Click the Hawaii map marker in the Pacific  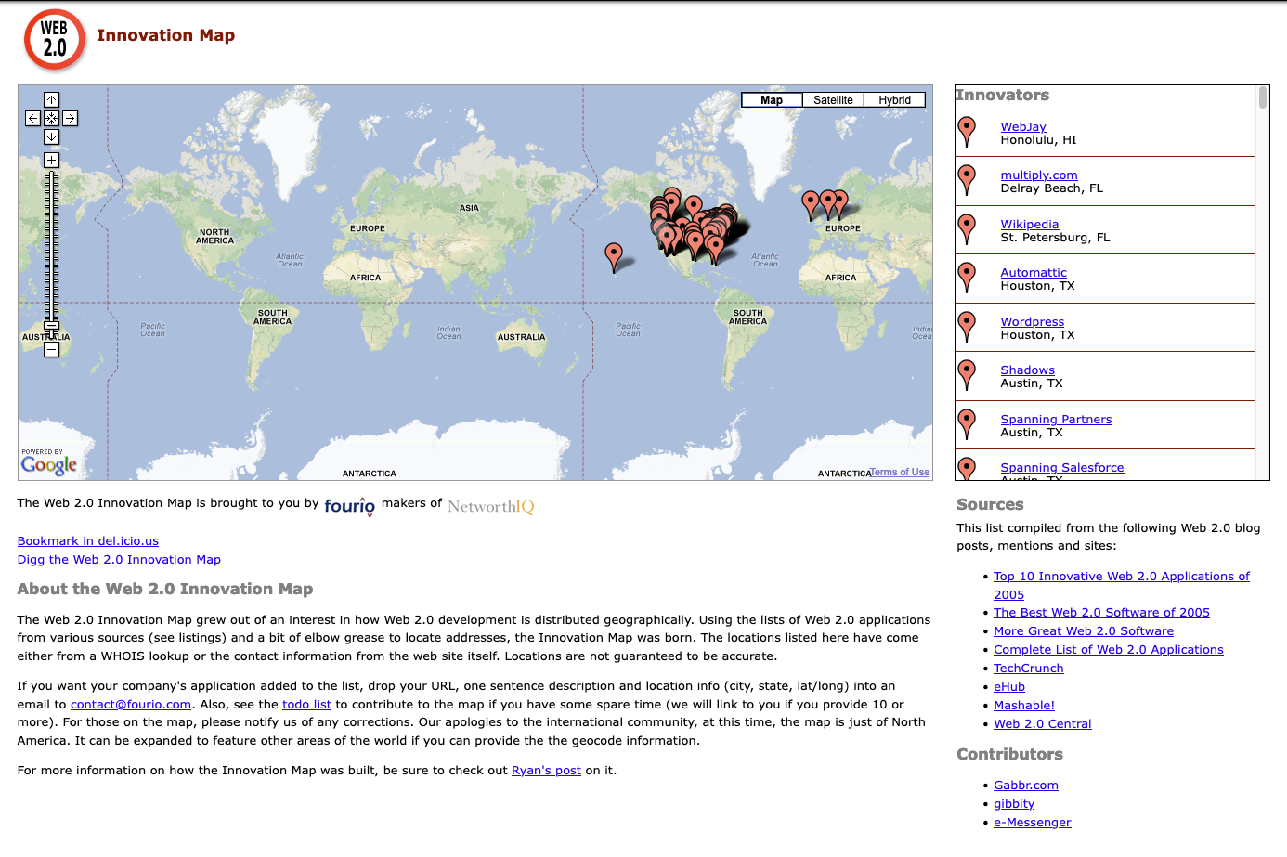614,257
